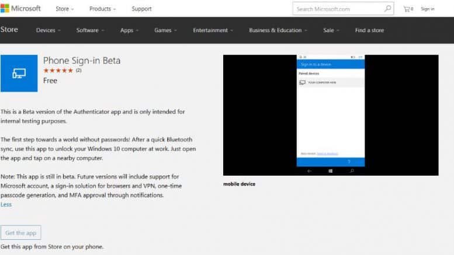Open the Games menu
The width and height of the screenshot is (454, 255).
click(165, 30)
